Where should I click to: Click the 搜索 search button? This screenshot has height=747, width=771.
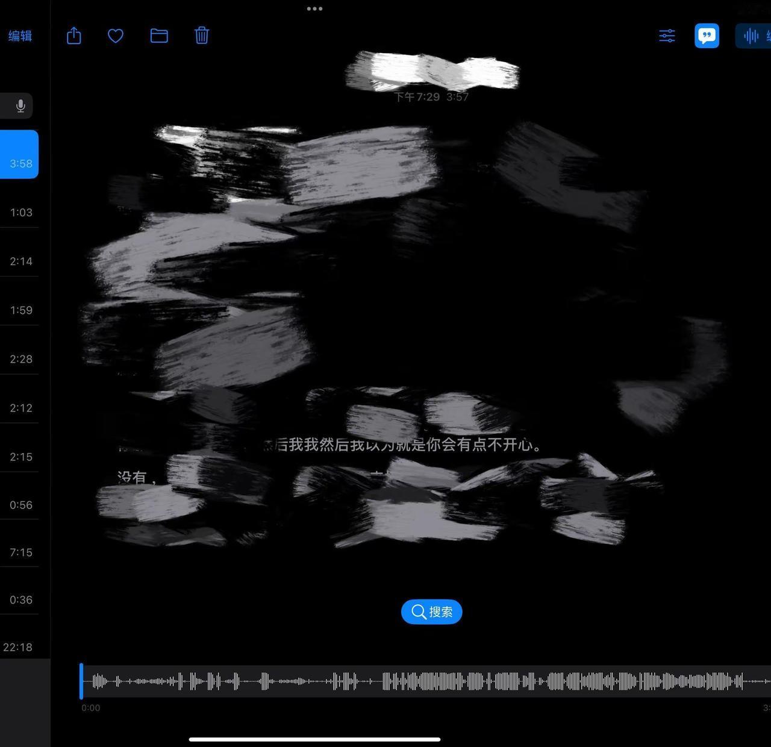tap(431, 612)
